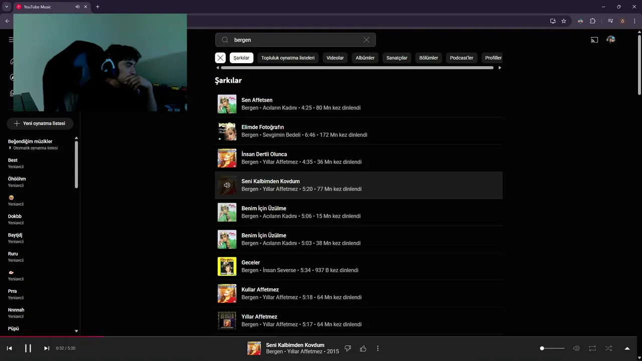Click the playing speaker thumbnail on Seni Kalbimden Kovdum
This screenshot has width=642, height=361.
point(227,185)
